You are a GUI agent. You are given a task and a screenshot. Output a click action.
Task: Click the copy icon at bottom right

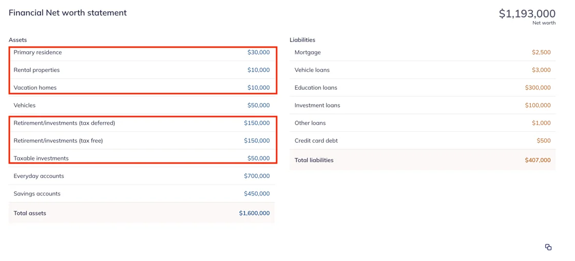click(x=548, y=247)
